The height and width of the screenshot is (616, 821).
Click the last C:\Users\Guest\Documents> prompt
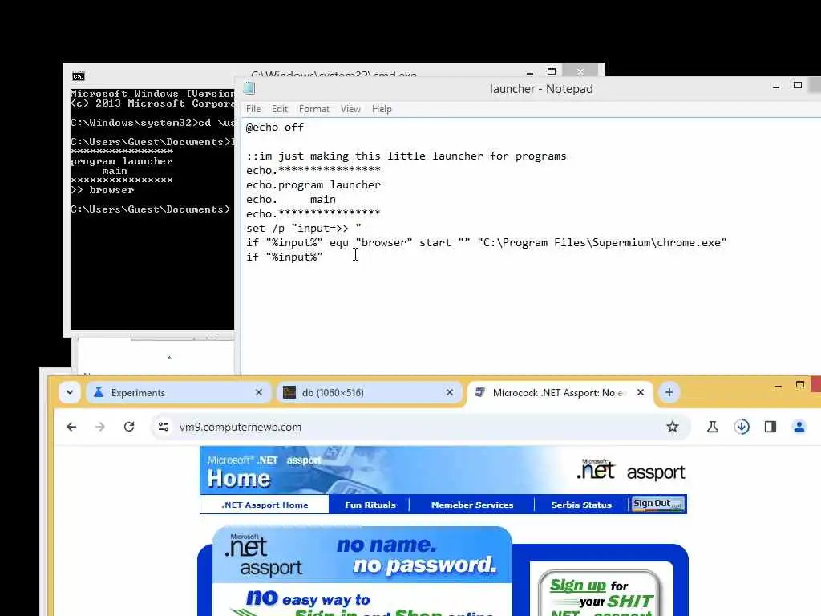click(150, 209)
